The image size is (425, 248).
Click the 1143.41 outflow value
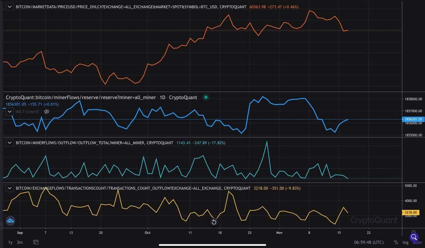click(x=184, y=143)
